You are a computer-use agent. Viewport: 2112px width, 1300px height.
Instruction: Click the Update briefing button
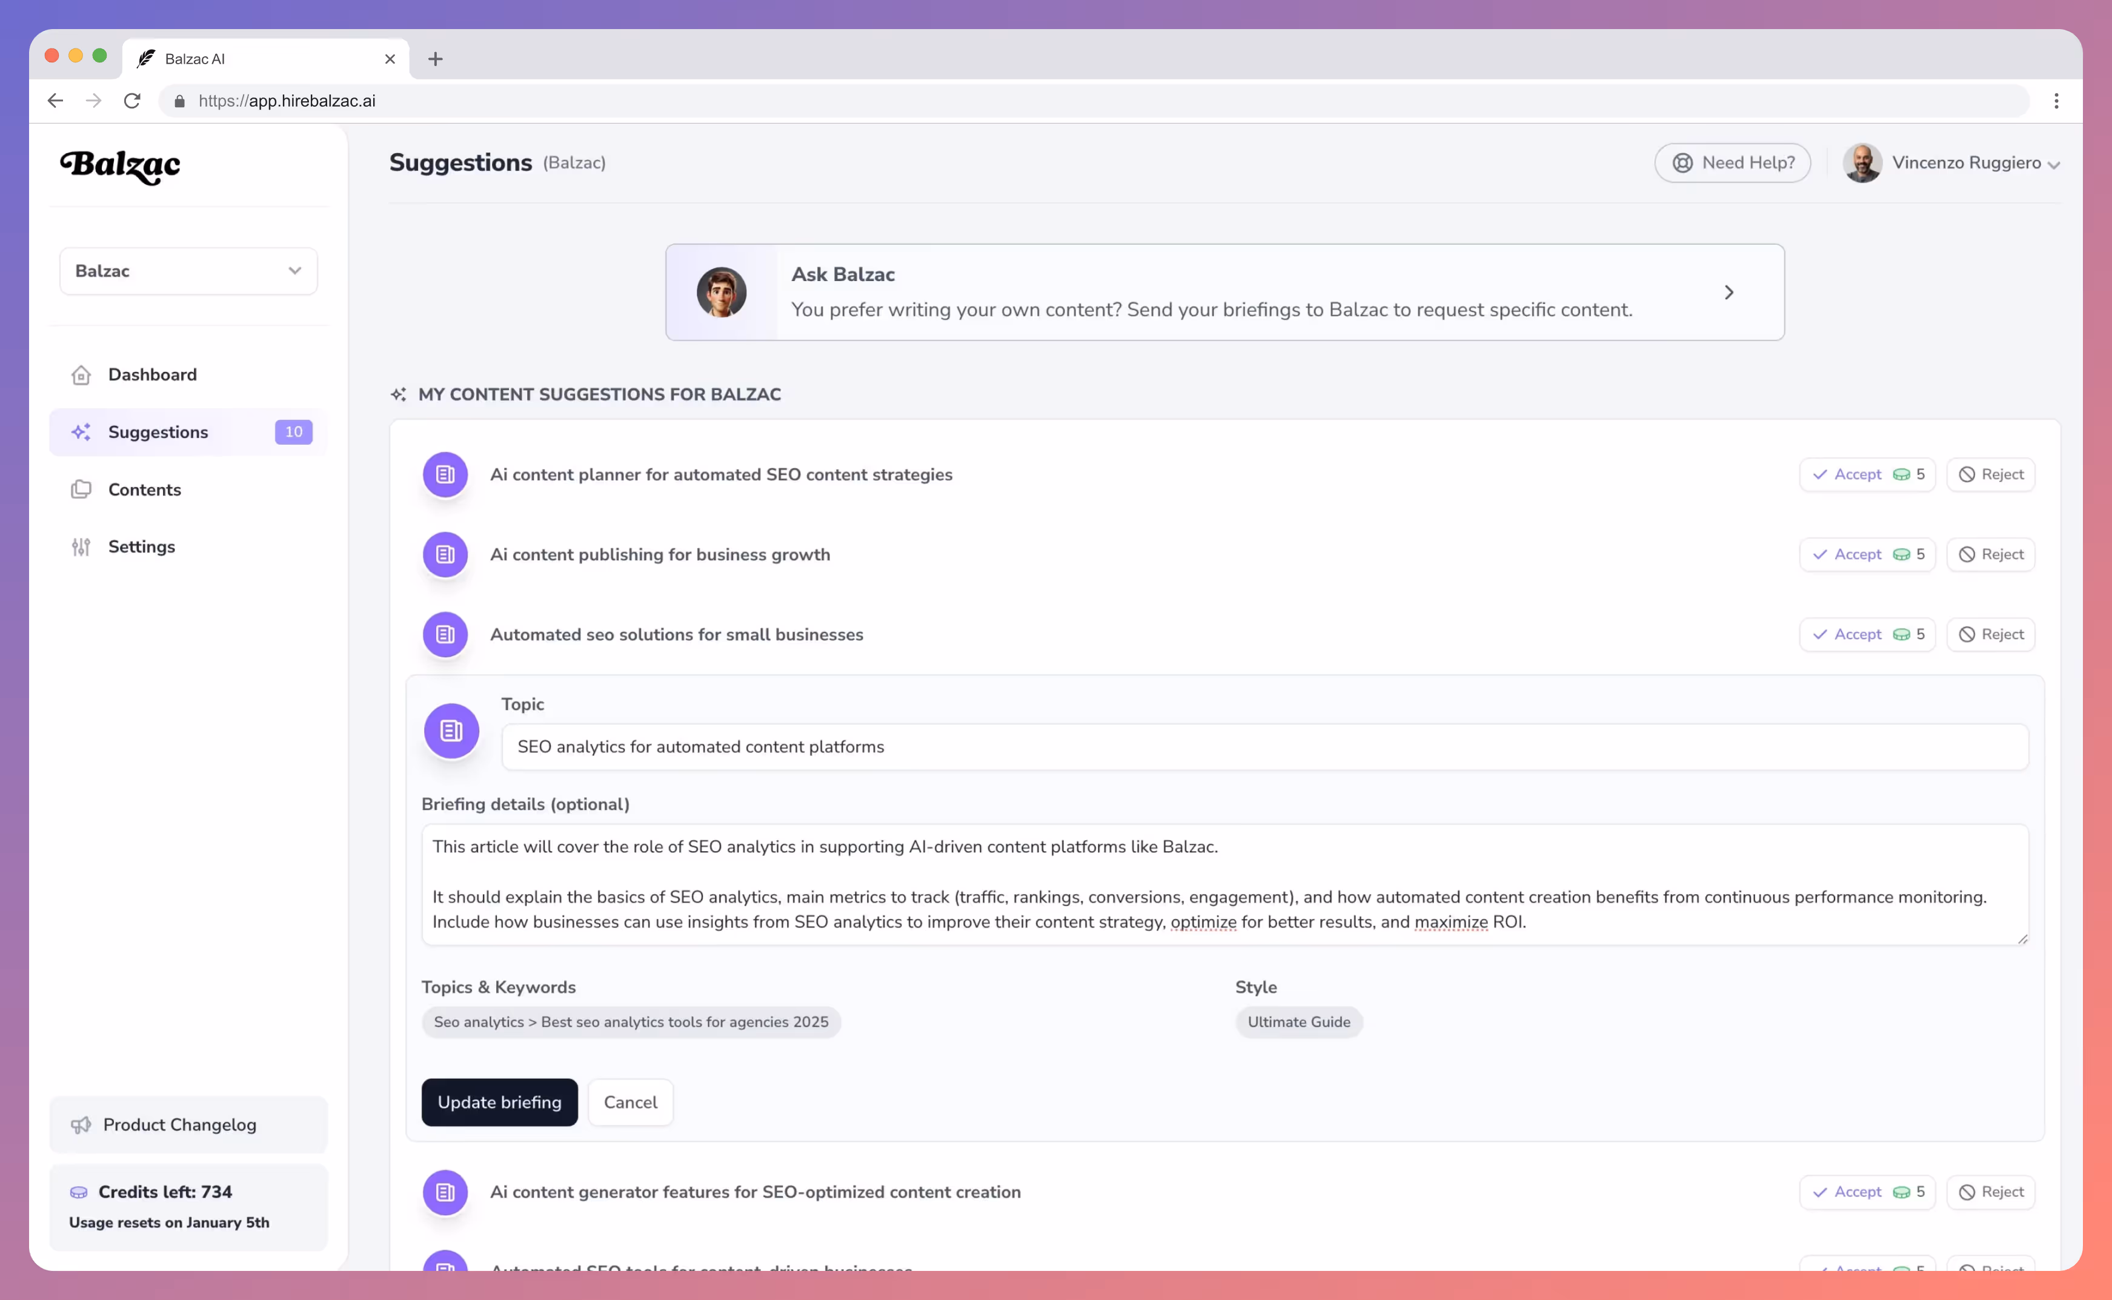[x=499, y=1103]
